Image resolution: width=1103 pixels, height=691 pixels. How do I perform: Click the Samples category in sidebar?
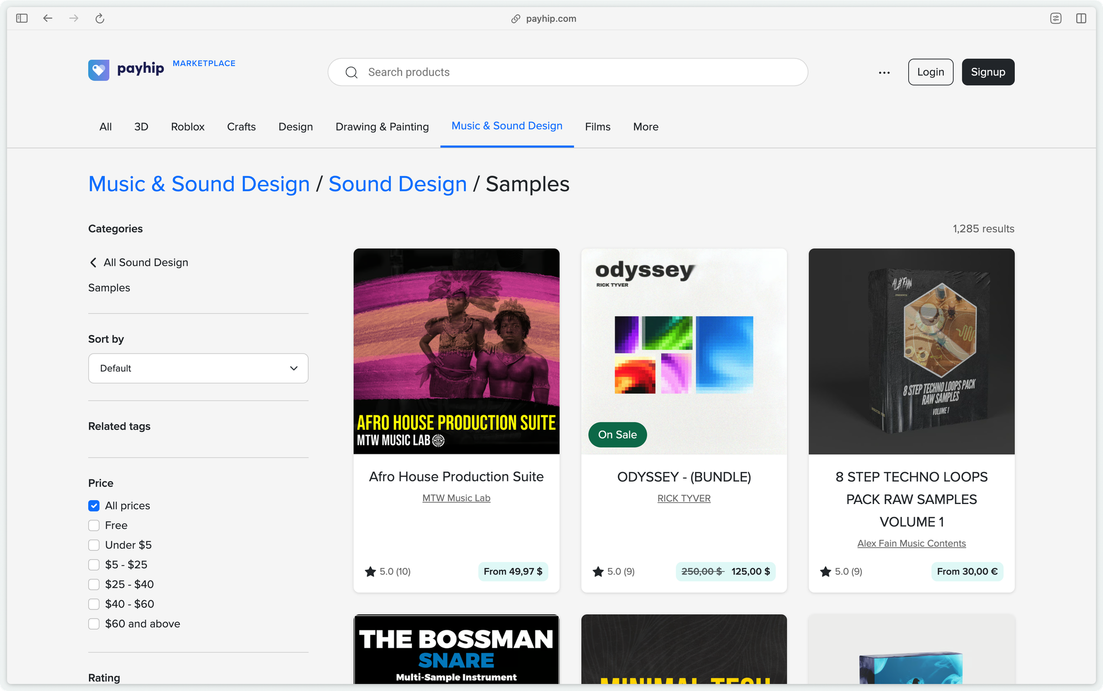coord(109,288)
